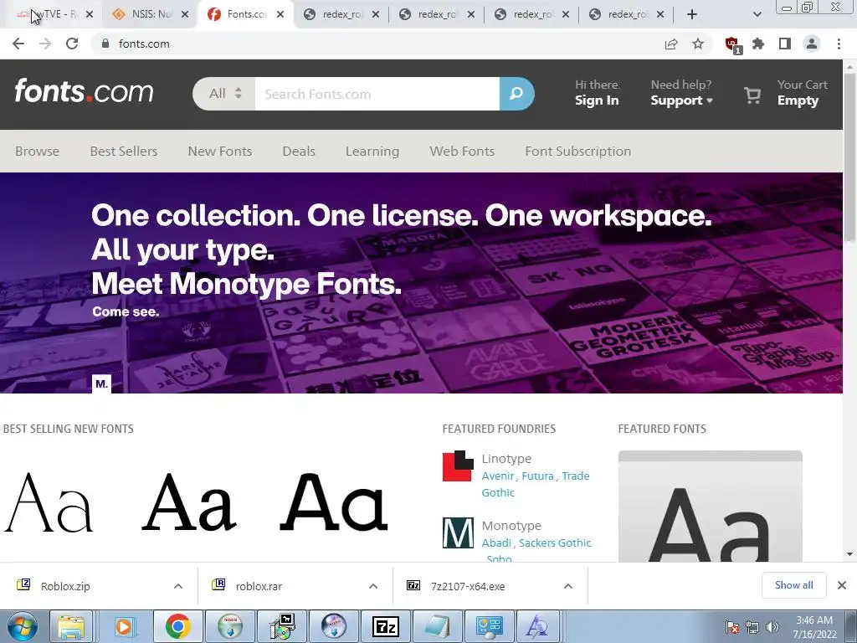Screen dimensions: 857x643
Task: Open the Notepad taskbar icon
Action: coord(437,626)
